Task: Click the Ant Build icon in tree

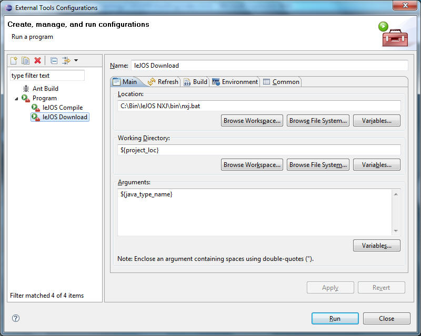Action: pos(26,88)
